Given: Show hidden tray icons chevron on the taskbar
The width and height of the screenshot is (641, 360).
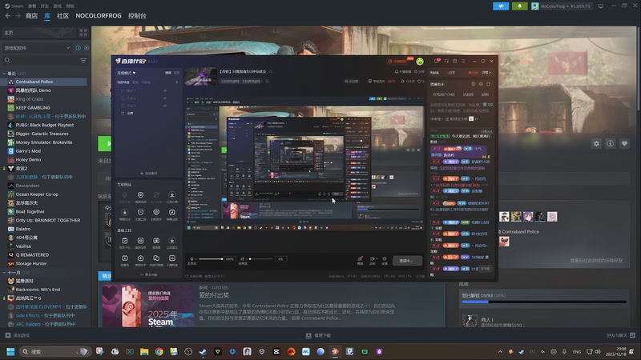Looking at the screenshot, I should tap(500, 351).
